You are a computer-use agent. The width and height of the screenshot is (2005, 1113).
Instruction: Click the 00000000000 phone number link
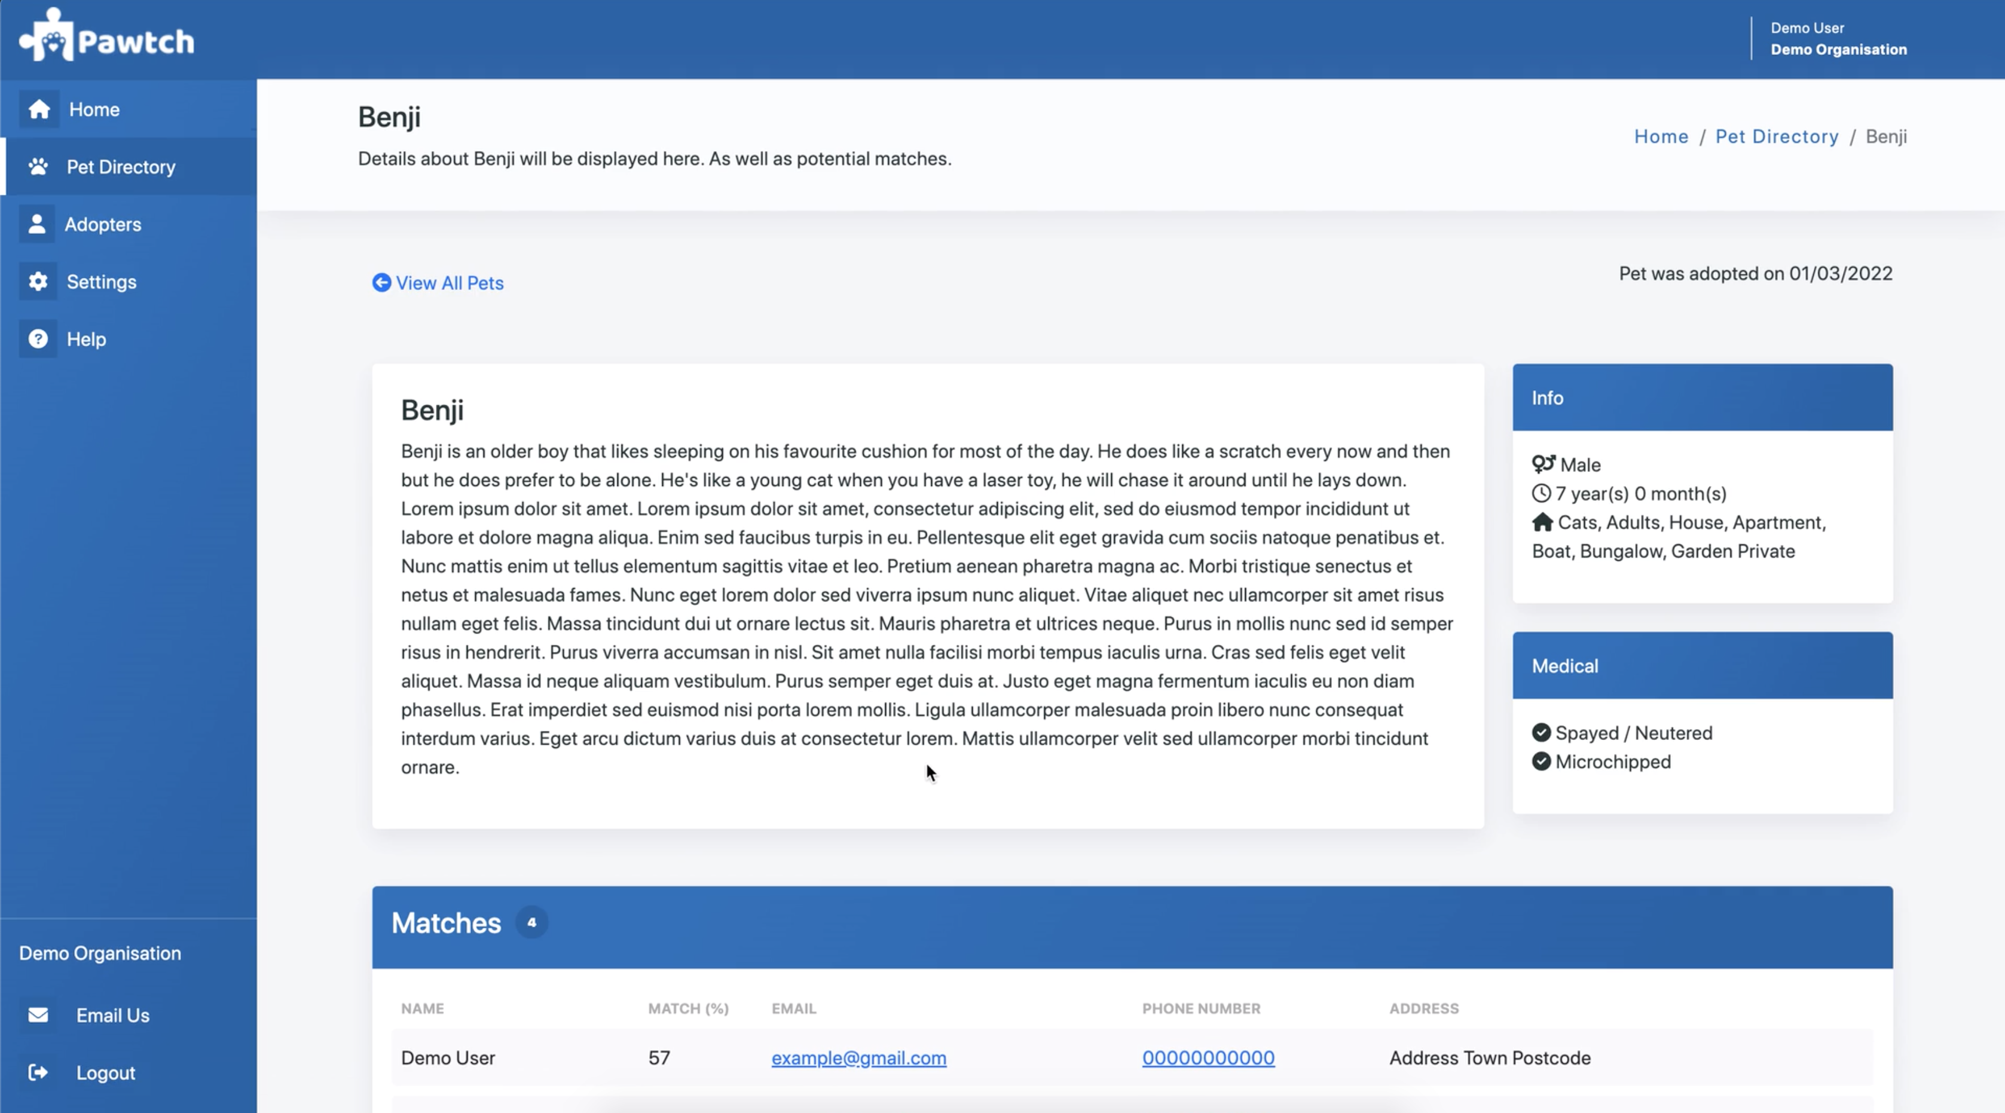1208,1058
